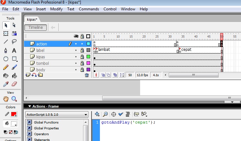This screenshot has height=141, width=241.
Task: Click the Insert Layer icon
Action: pyautogui.click(x=28, y=75)
